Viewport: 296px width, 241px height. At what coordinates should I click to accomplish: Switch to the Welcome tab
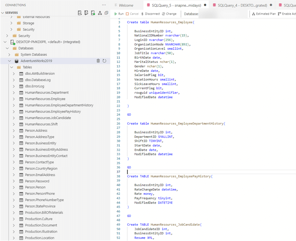click(x=126, y=6)
